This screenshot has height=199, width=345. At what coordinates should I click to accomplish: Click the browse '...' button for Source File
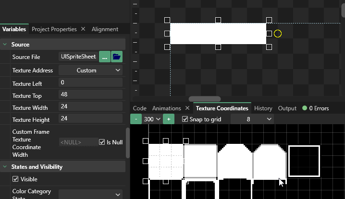pyautogui.click(x=105, y=57)
